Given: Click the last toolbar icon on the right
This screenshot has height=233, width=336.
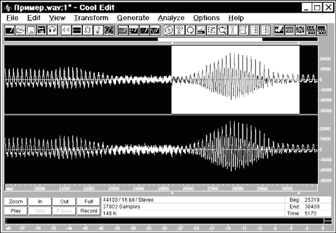Looking at the screenshot, I should click(322, 30).
